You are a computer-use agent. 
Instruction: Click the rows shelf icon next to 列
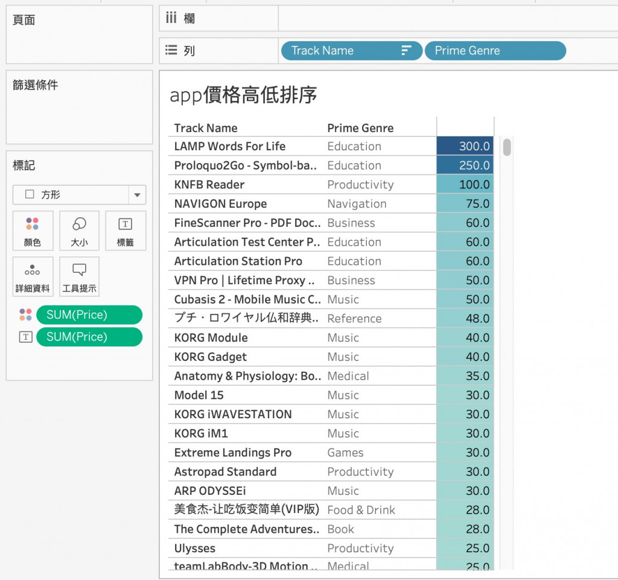(x=171, y=50)
